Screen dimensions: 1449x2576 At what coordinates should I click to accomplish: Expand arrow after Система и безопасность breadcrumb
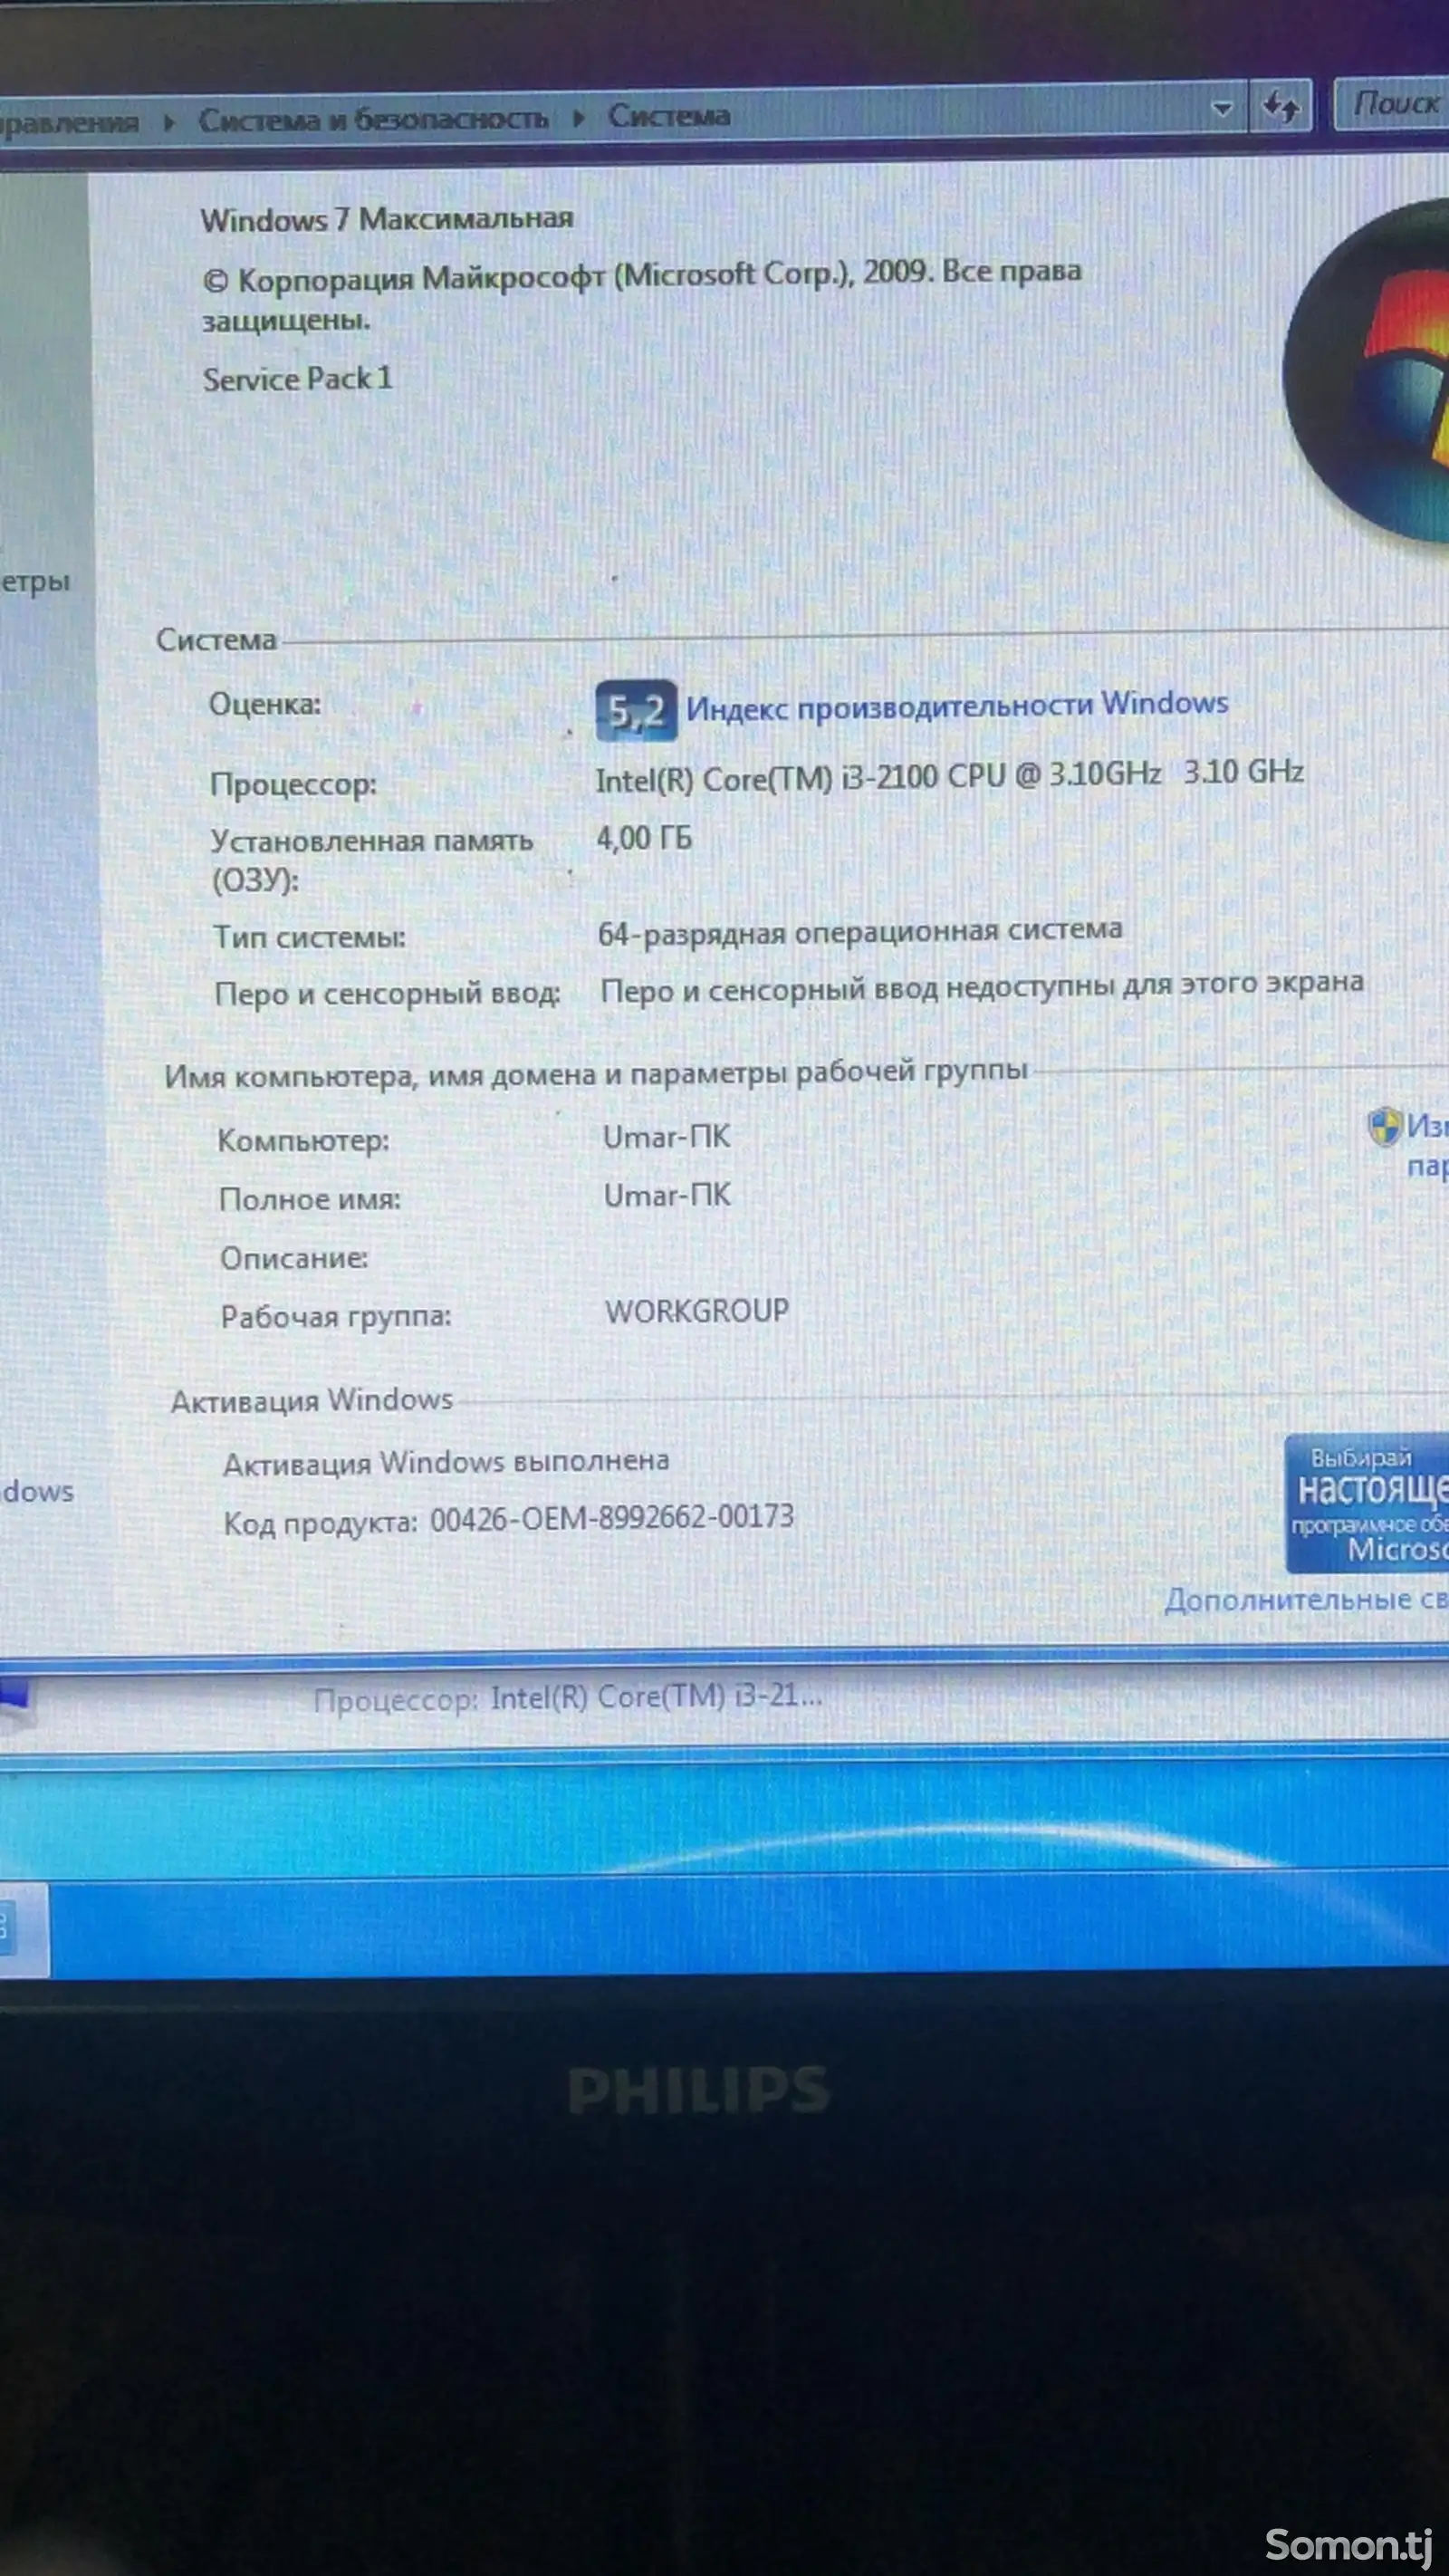tap(578, 118)
